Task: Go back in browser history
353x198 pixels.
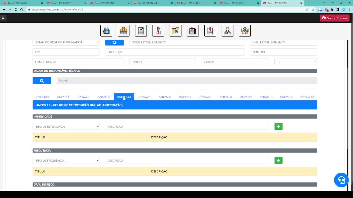Action: [4, 9]
